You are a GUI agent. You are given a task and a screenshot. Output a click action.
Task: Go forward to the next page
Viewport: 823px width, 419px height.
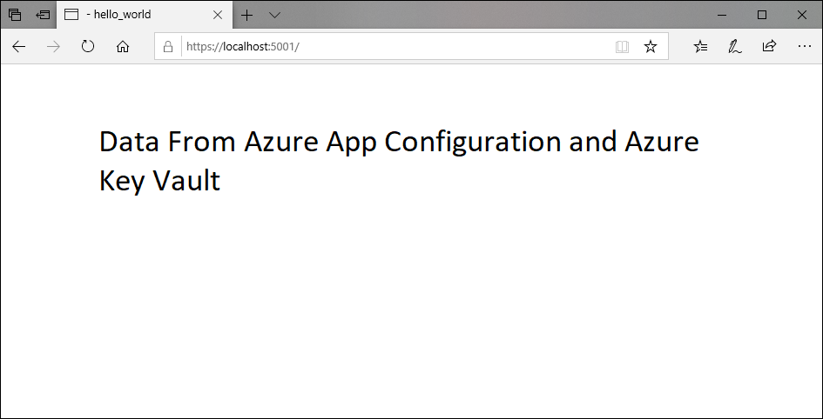(x=53, y=47)
